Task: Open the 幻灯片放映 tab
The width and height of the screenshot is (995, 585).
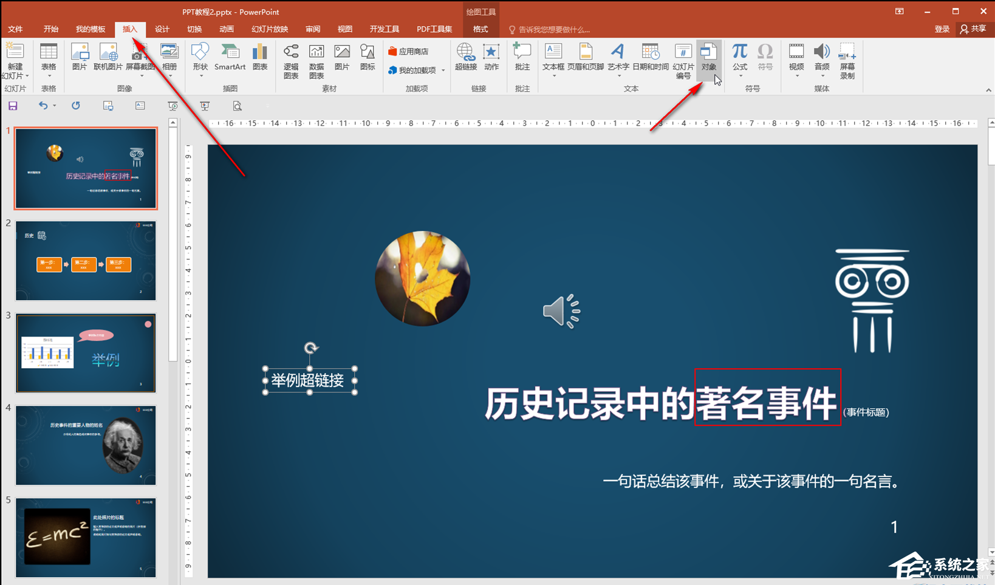Action: click(269, 29)
